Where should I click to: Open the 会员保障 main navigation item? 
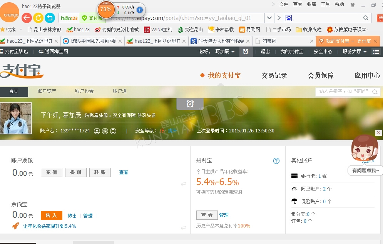[321, 75]
